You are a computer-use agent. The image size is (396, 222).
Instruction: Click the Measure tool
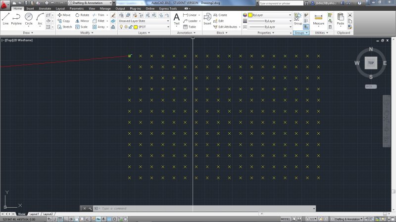pyautogui.click(x=318, y=20)
